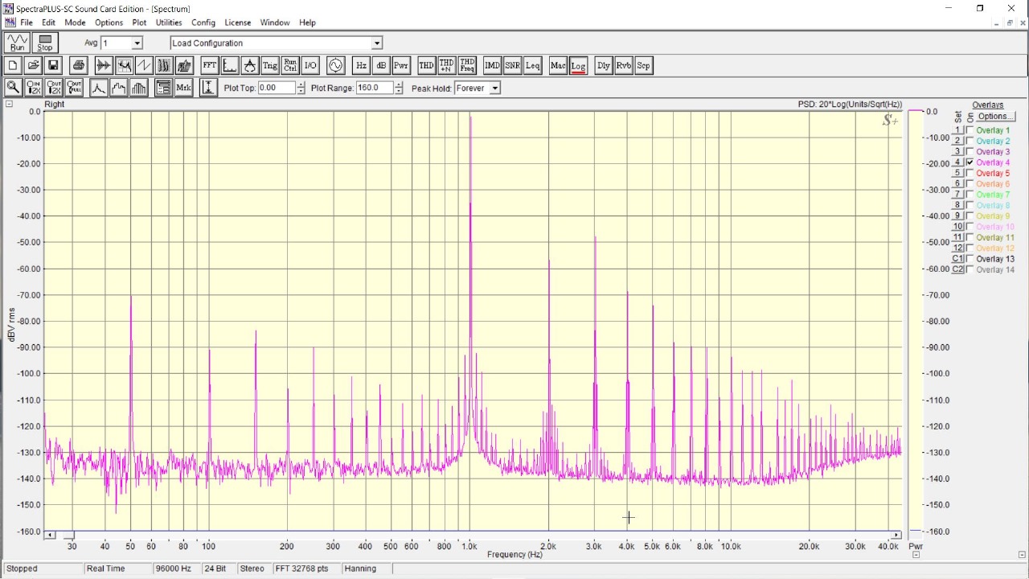
Task: Open the Config menu
Action: (203, 23)
